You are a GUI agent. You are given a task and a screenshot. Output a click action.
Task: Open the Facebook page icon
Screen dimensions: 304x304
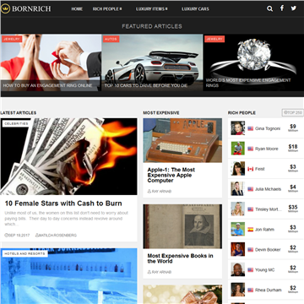point(282,8)
